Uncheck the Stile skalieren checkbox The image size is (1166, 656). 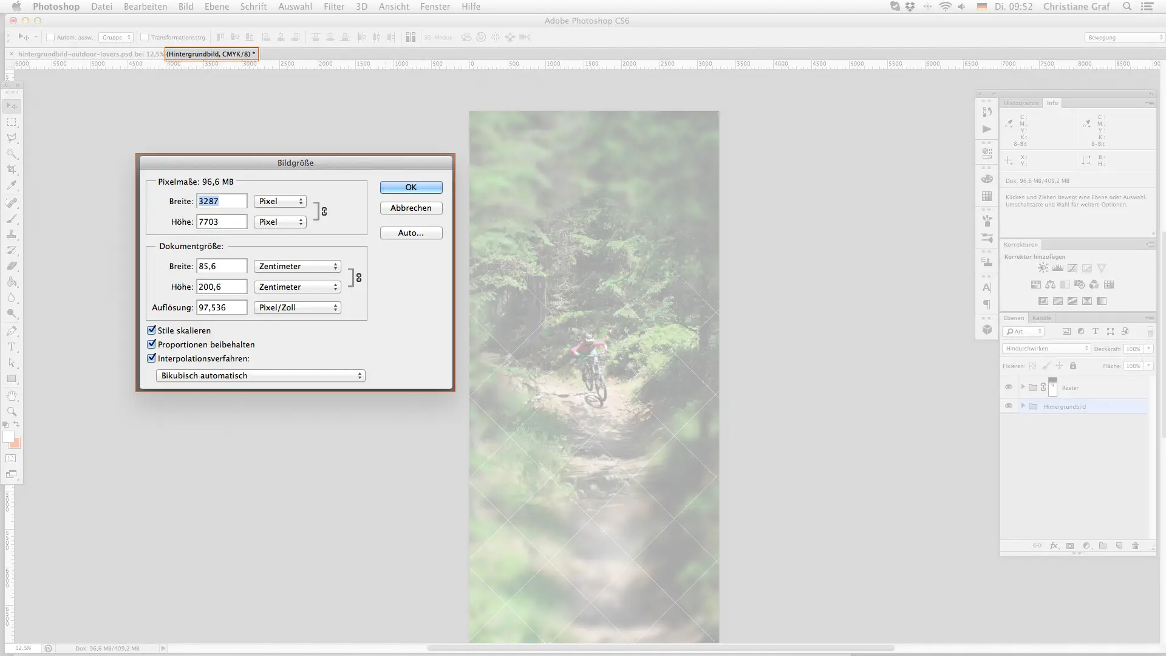coord(152,330)
